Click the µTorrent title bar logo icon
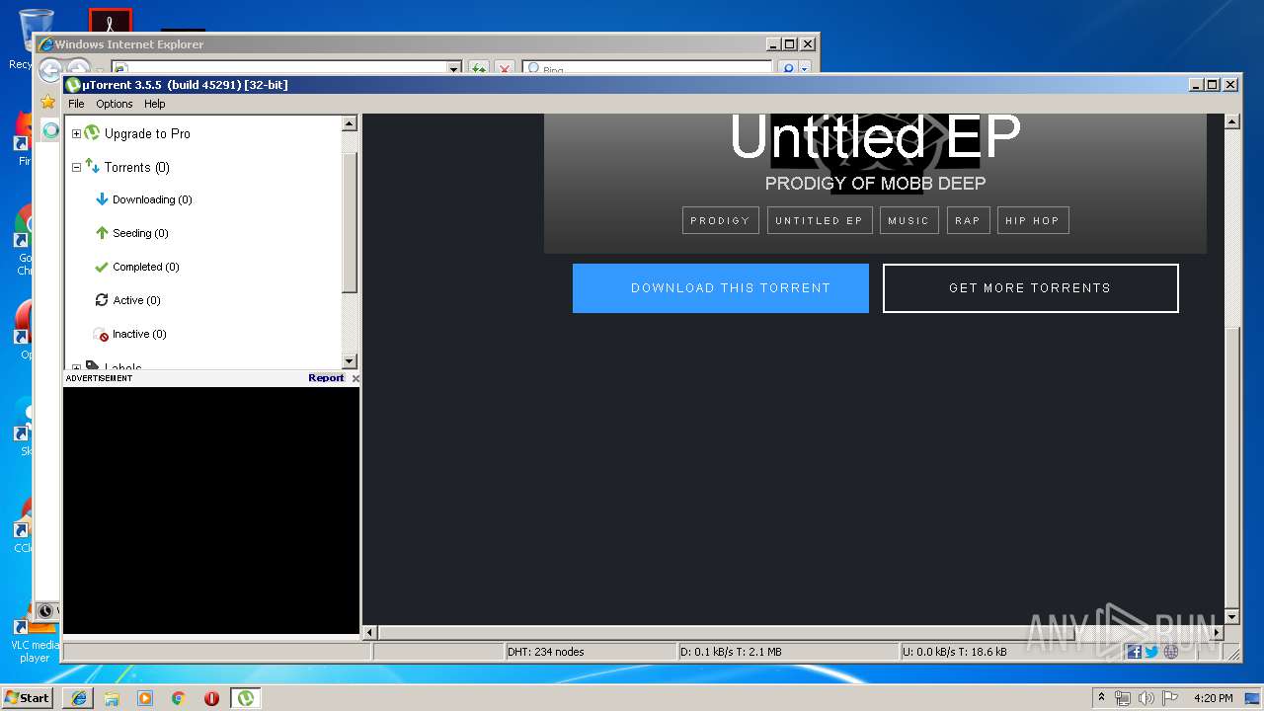The image size is (1264, 711). click(x=73, y=85)
